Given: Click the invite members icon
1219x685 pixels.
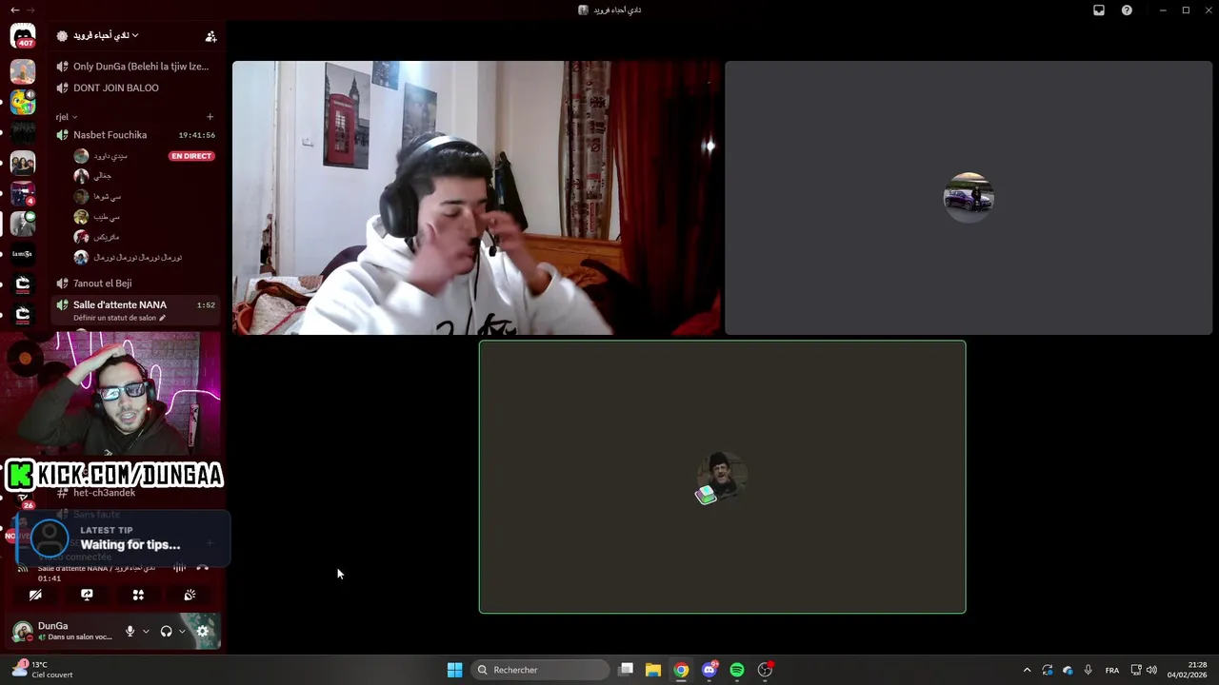Looking at the screenshot, I should (210, 36).
